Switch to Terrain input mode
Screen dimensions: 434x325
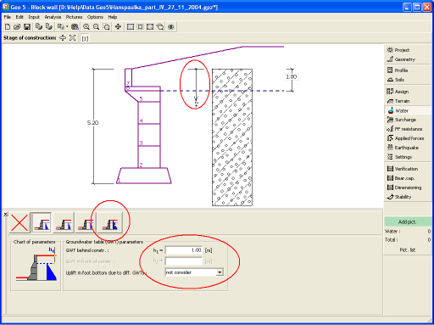click(408, 101)
